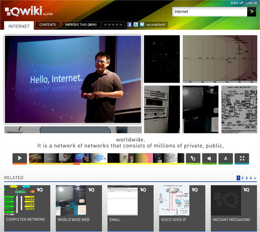Seek to the man in suit timeline thumbnail
This screenshot has height=232, width=260.
pyautogui.click(x=131, y=158)
